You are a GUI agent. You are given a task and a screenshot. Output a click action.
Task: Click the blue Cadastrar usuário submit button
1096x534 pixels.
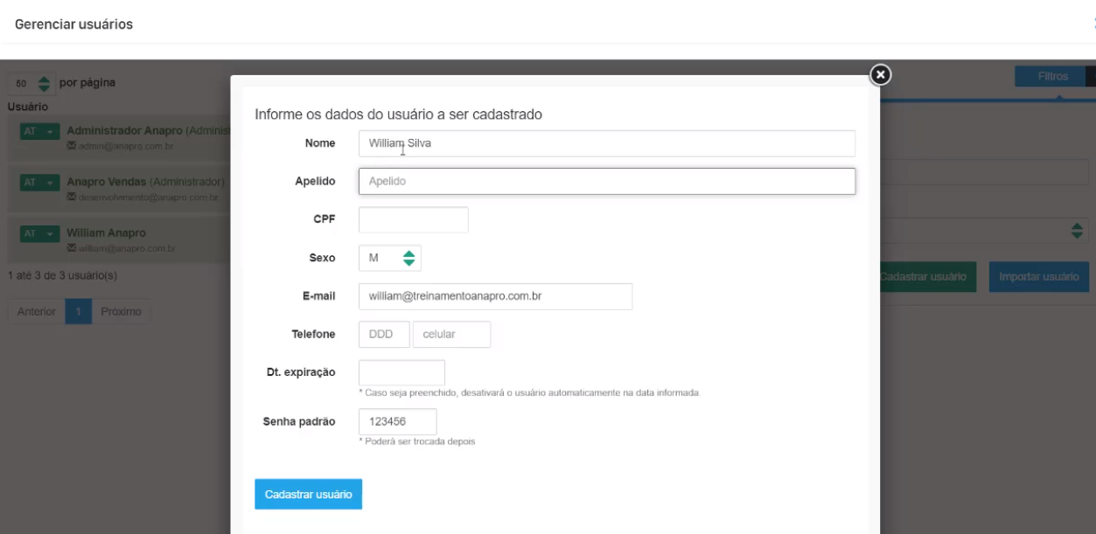[308, 494]
